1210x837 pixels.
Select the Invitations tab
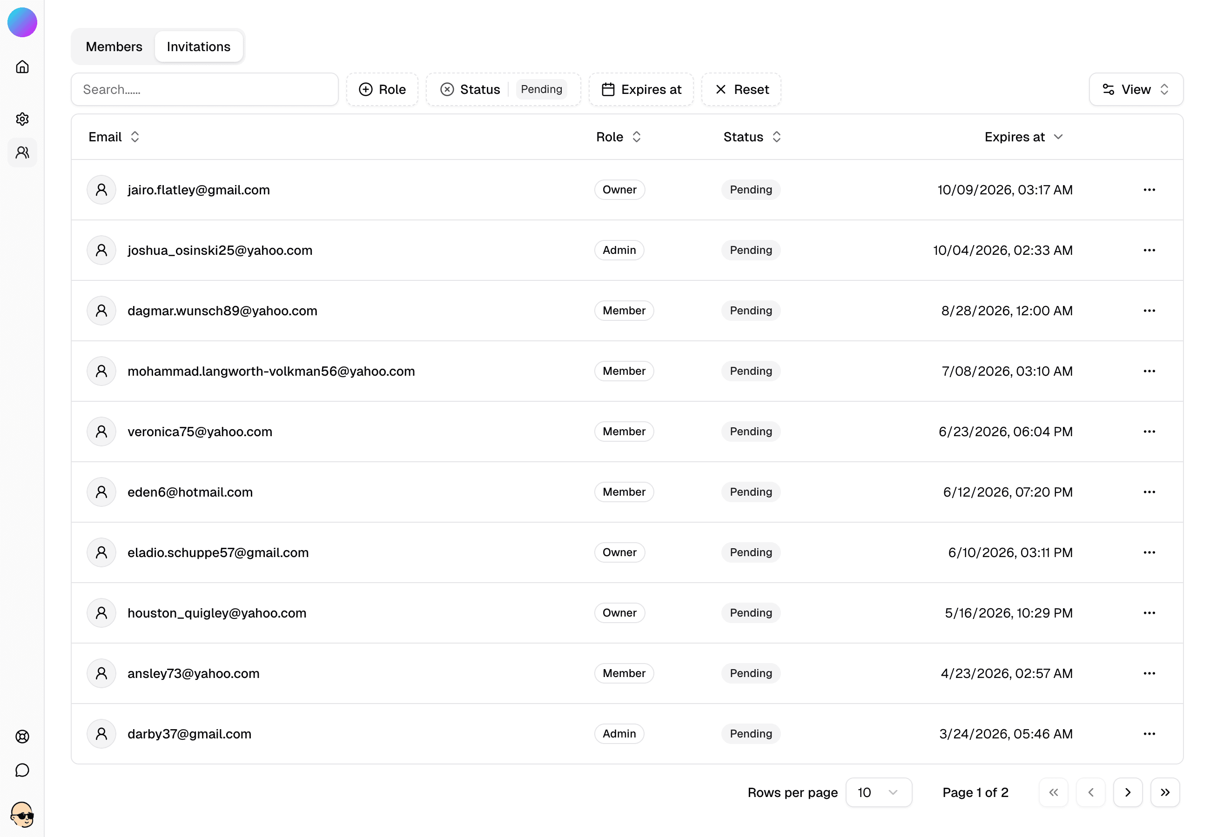[x=198, y=46]
